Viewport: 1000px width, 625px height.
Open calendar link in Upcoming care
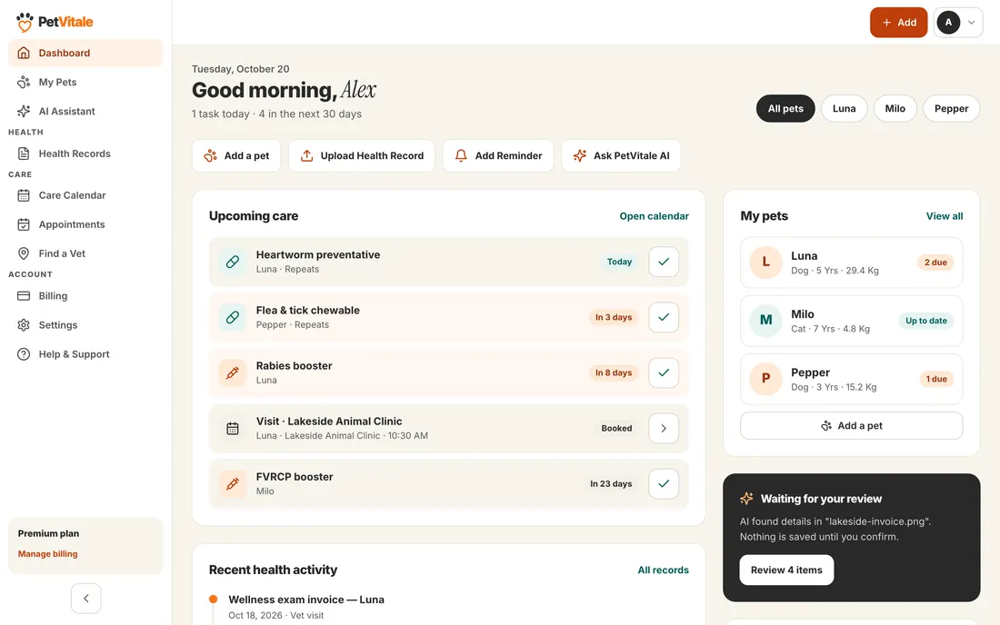pyautogui.click(x=654, y=216)
